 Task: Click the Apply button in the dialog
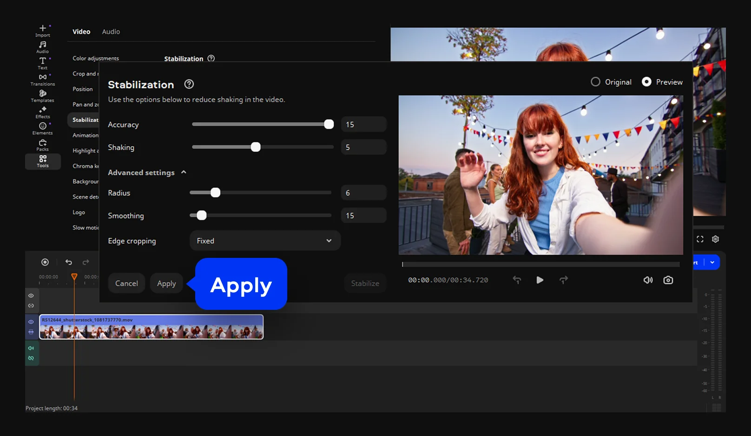point(166,283)
